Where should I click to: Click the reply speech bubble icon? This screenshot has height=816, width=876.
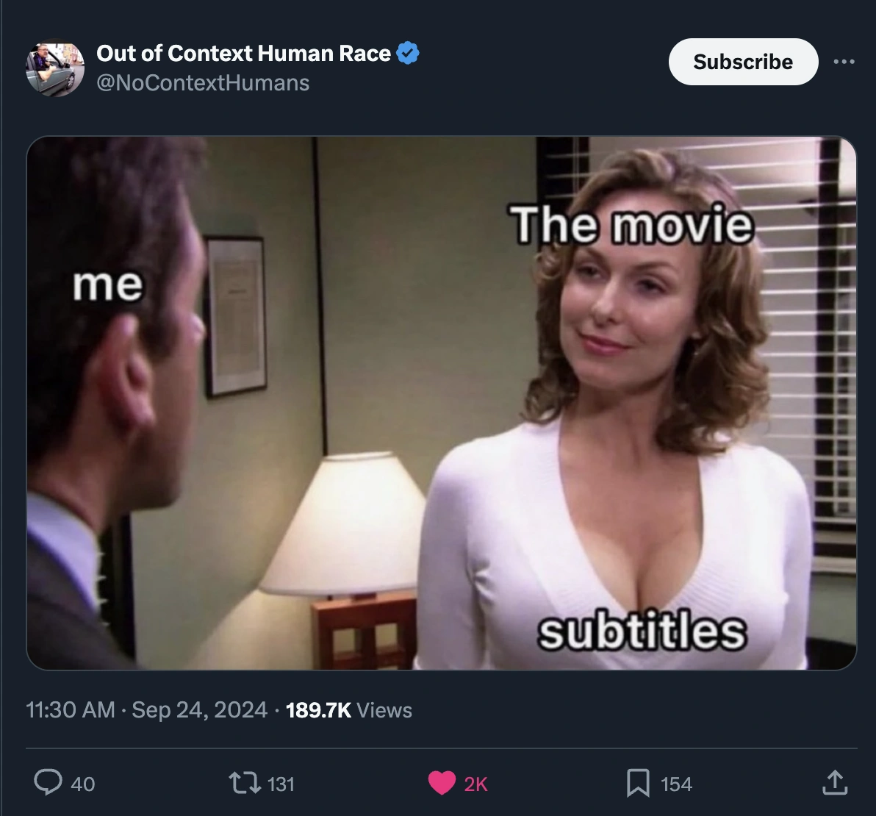tap(48, 782)
